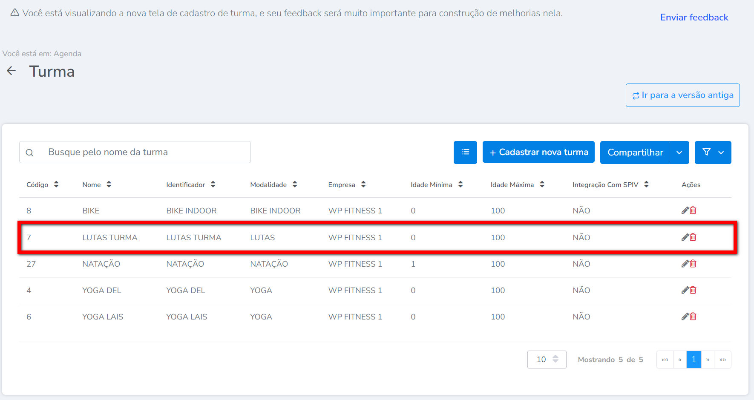Click the back arrow beside Turma

pos(12,71)
